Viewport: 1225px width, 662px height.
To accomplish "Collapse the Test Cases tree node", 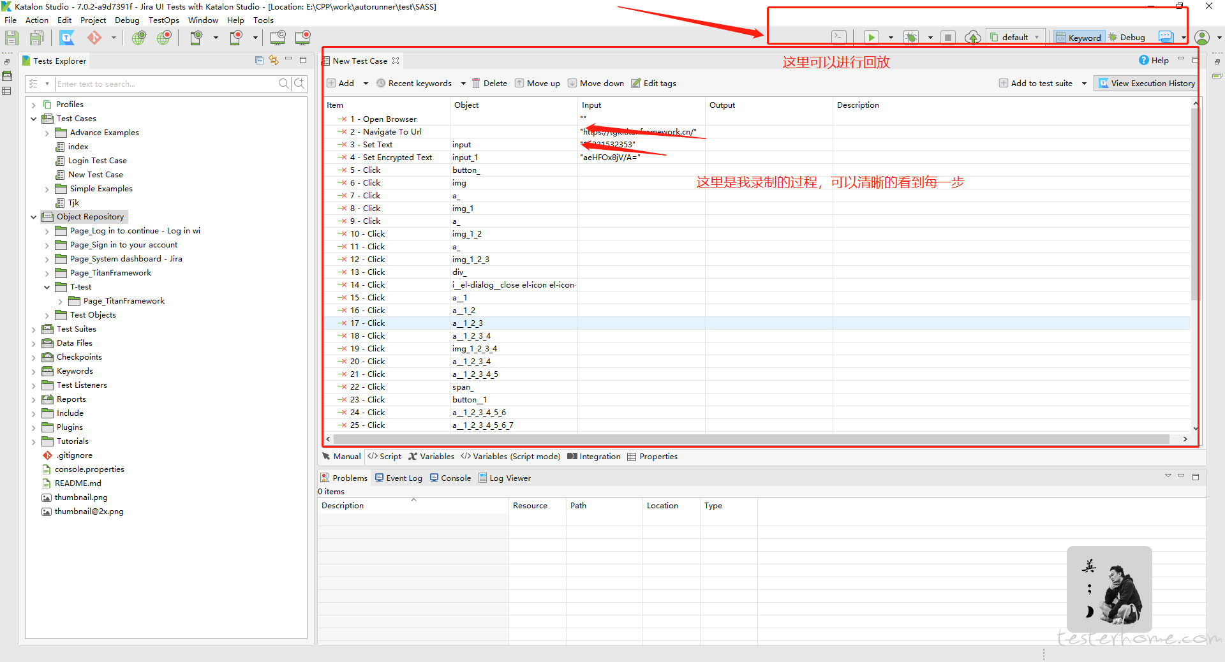I will click(34, 119).
